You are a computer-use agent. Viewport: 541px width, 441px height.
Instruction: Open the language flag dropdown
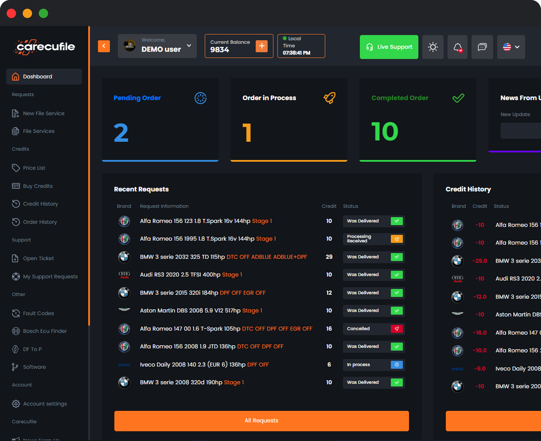(511, 47)
